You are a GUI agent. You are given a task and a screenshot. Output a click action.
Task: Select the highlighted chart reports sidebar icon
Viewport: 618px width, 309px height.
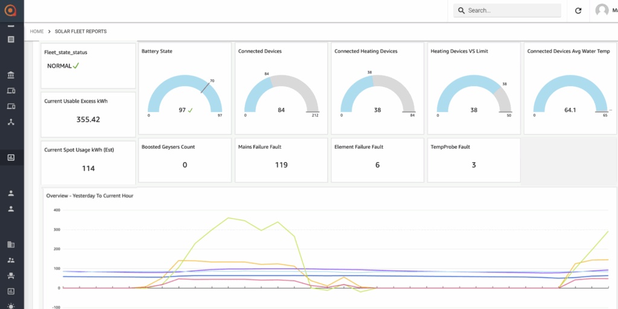pos(11,158)
